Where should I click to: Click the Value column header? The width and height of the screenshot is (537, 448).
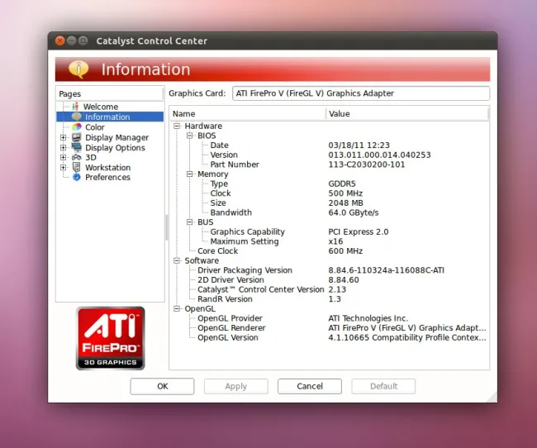(406, 114)
